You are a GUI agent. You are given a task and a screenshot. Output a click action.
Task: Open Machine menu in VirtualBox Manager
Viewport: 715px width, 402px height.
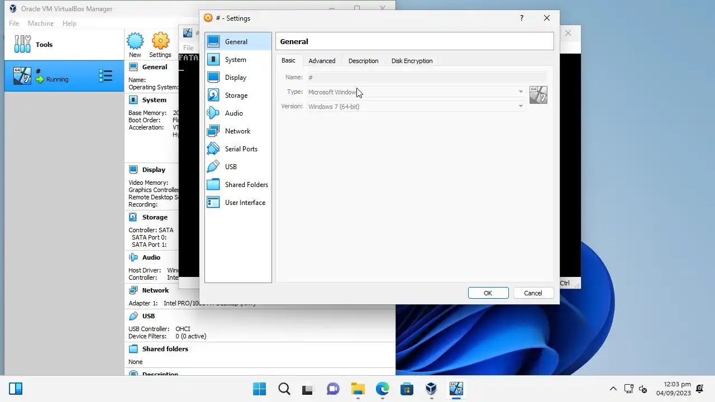pos(41,23)
